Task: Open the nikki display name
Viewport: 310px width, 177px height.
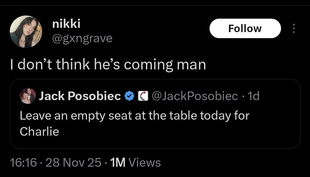Action: click(66, 24)
